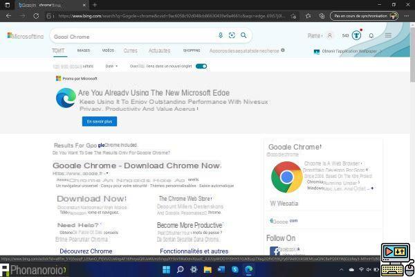Open Microsoft Rewards medal icon
The width and height of the screenshot is (415, 277).
(x=356, y=35)
